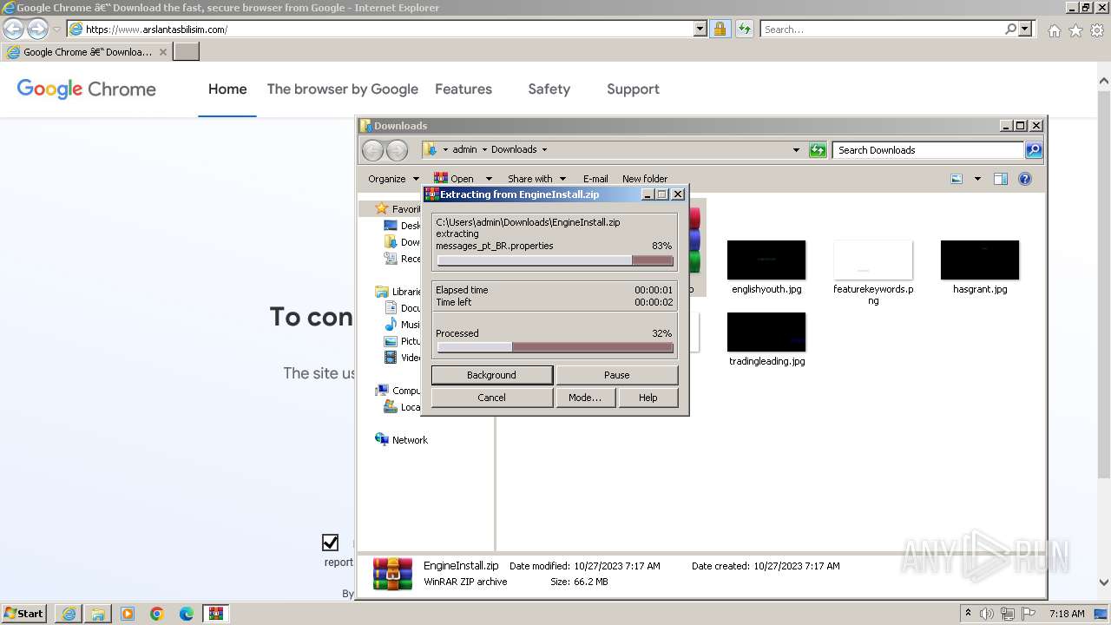Click the change view icon in Explorer

[957, 179]
